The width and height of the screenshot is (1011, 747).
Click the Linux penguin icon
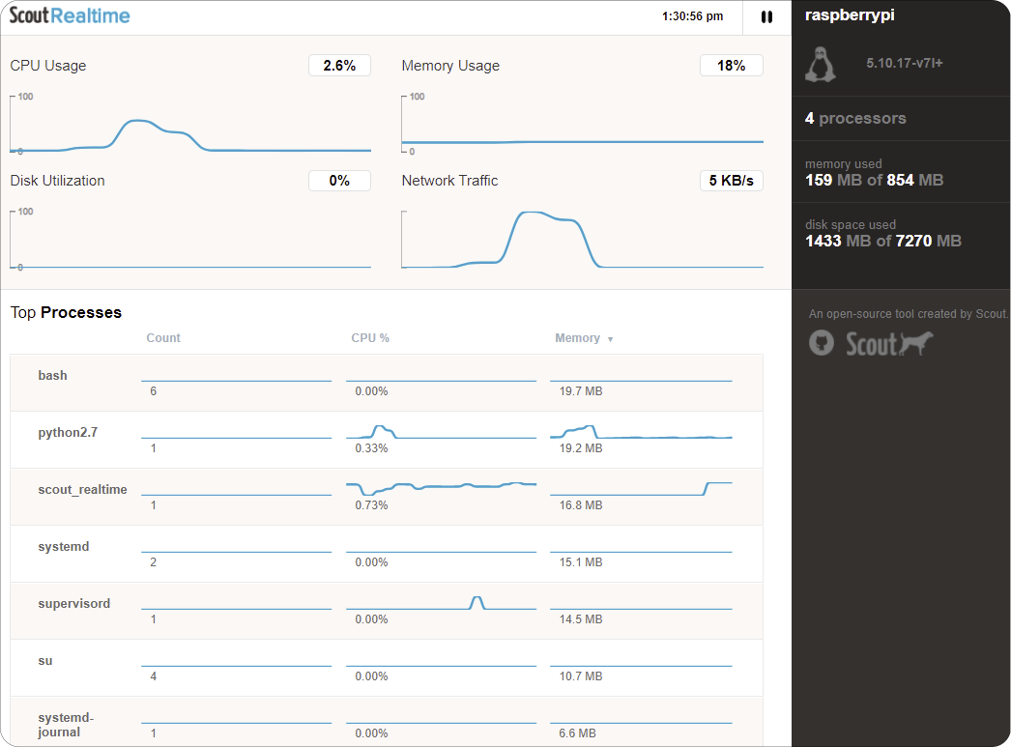click(x=821, y=64)
